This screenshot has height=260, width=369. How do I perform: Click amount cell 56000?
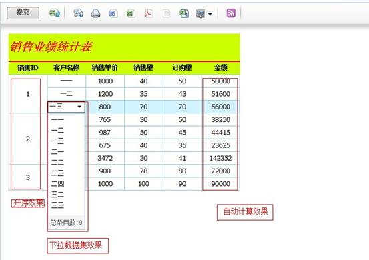tap(220, 107)
